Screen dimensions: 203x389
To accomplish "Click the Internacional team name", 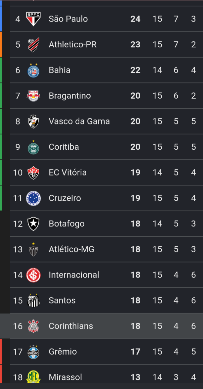I will tap(74, 275).
